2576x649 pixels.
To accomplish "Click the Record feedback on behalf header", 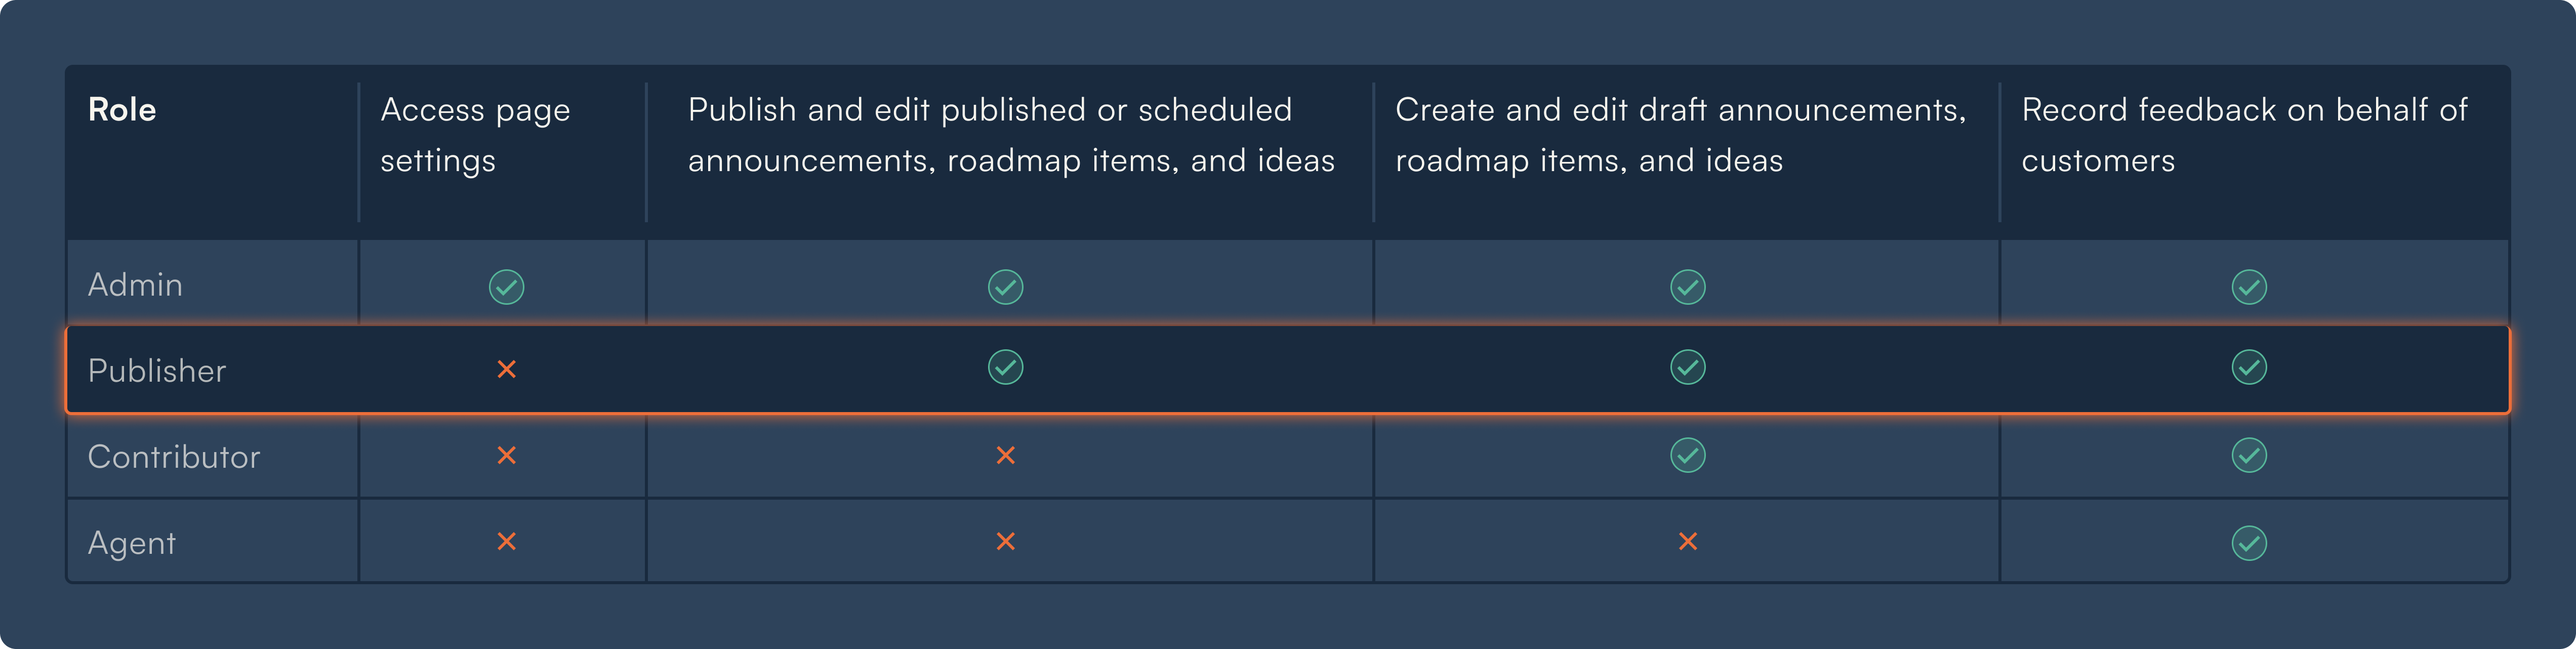I will [x=2244, y=135].
